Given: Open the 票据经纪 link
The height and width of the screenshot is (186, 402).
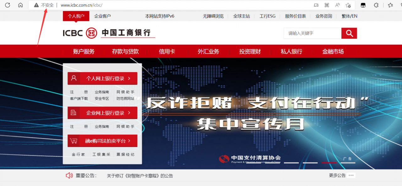Looking at the screenshot, I should pos(125,154).
